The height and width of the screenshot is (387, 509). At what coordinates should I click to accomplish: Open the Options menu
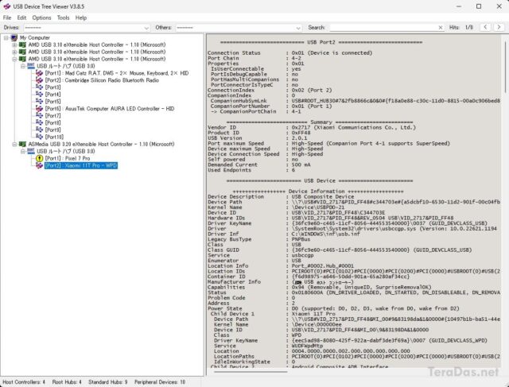click(x=41, y=17)
